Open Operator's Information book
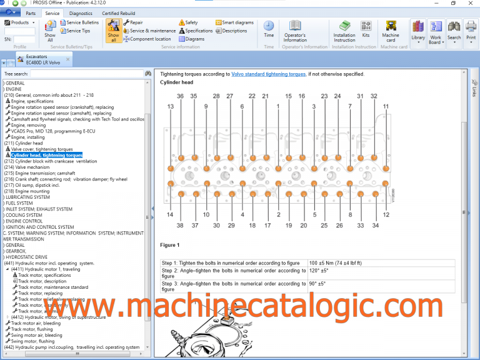480x360 pixels. (295, 31)
